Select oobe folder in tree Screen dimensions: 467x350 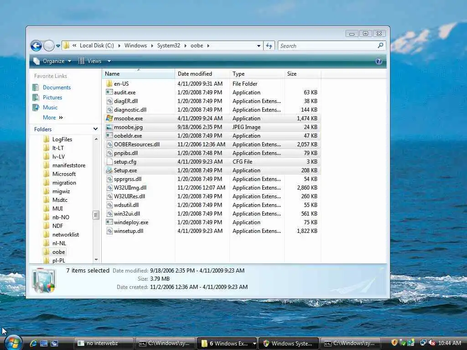(x=58, y=252)
